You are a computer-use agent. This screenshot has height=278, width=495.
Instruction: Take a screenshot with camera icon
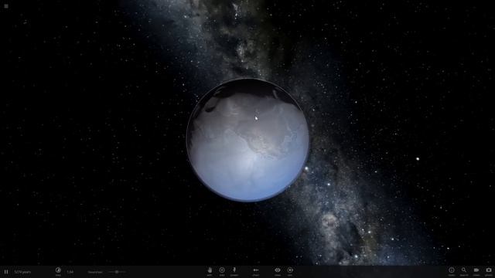(489, 271)
